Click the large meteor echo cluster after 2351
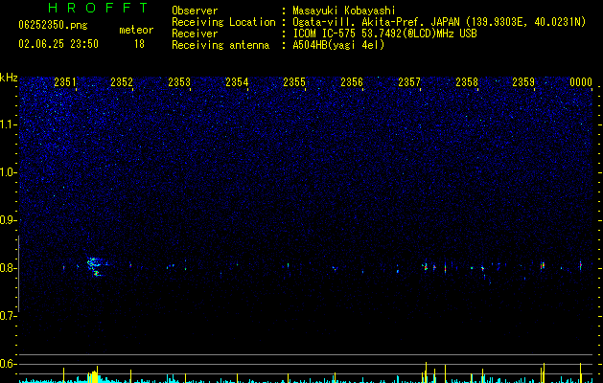The image size is (603, 383). (95, 266)
